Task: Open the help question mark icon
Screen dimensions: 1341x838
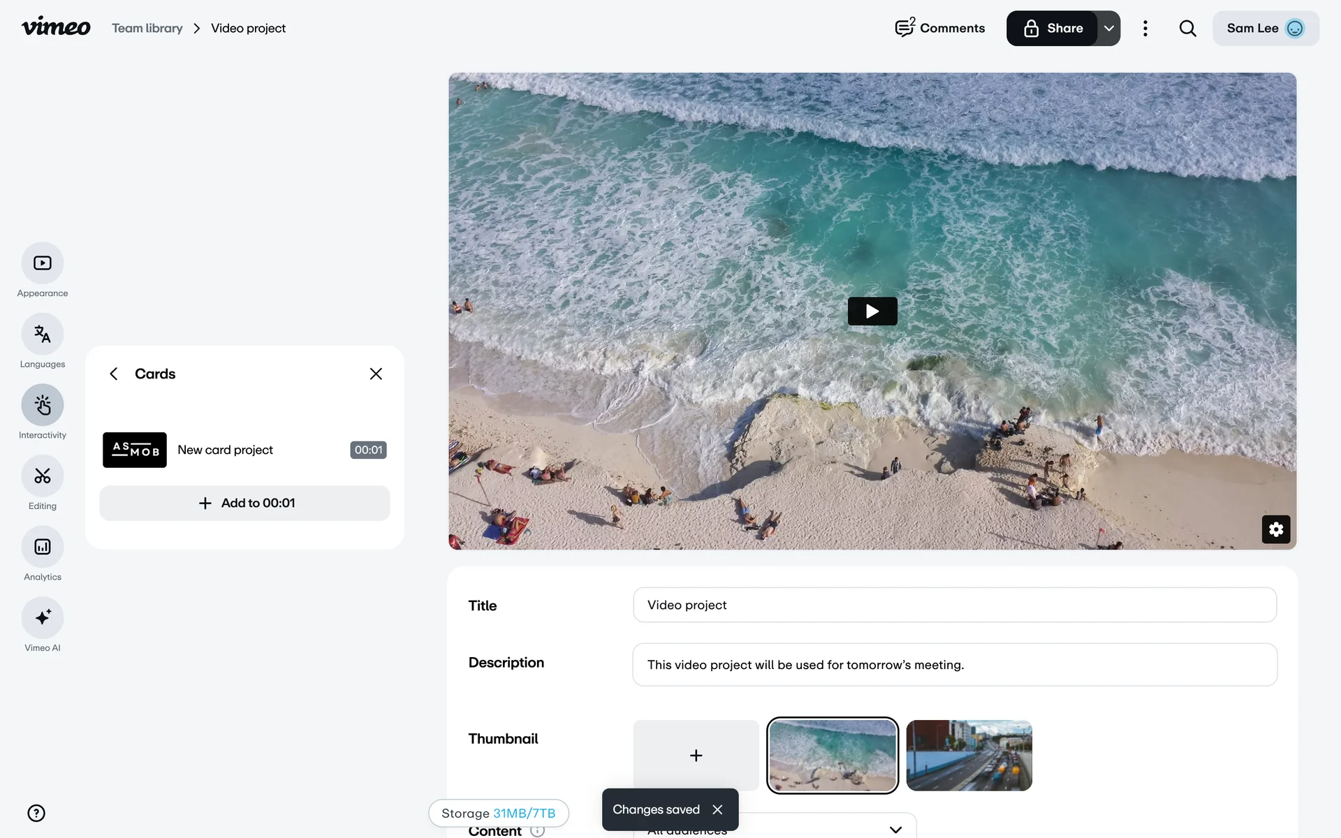Action: [36, 813]
